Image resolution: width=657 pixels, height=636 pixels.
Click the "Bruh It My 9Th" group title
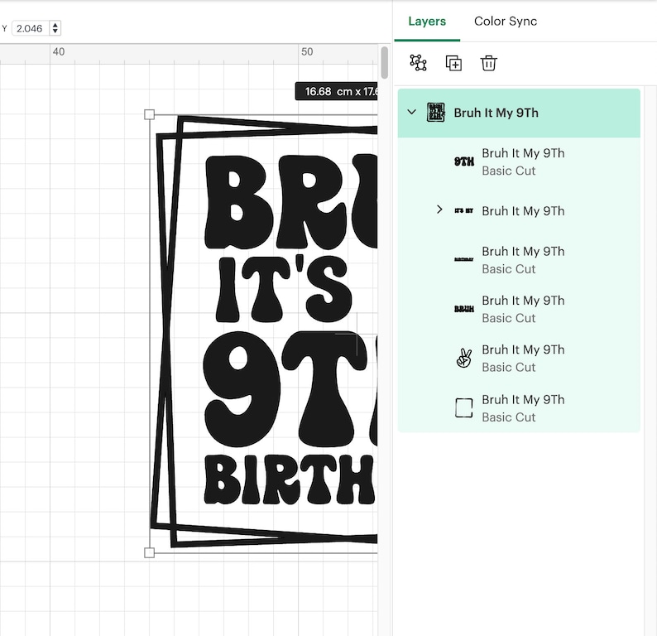click(x=496, y=113)
